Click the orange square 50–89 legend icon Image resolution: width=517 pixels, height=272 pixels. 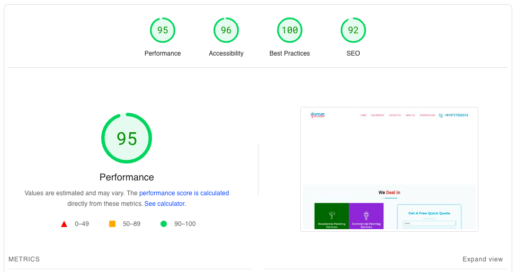pyautogui.click(x=112, y=224)
